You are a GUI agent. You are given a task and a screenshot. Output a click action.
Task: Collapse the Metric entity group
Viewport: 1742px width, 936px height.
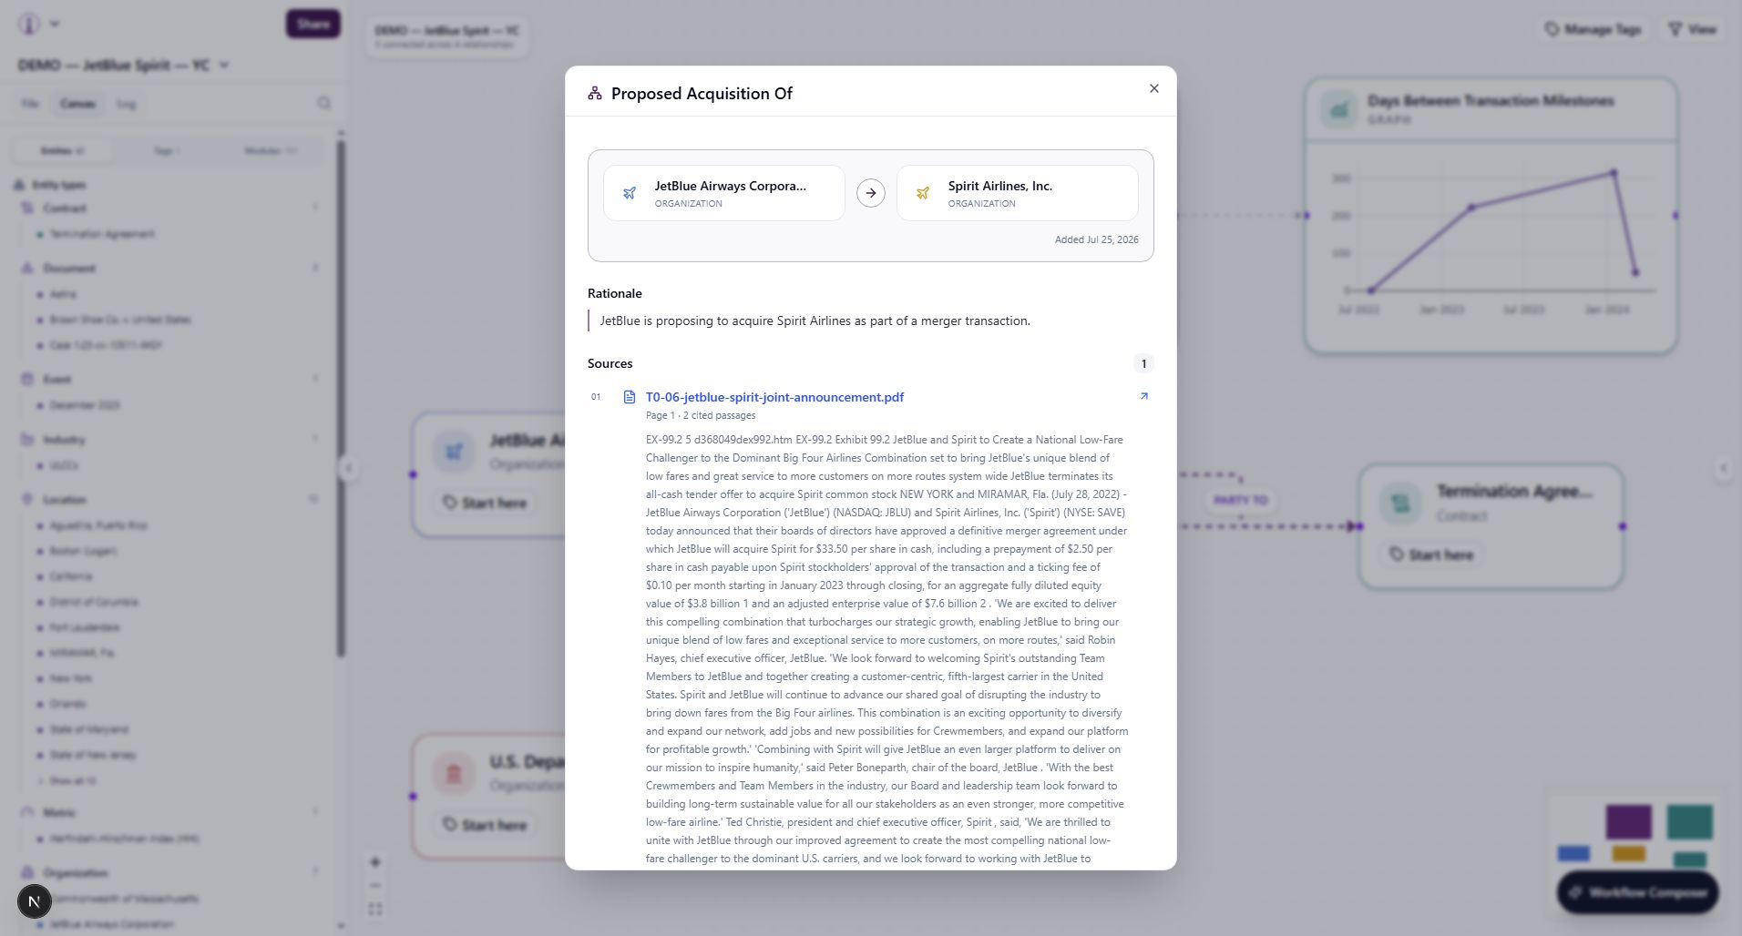59,812
